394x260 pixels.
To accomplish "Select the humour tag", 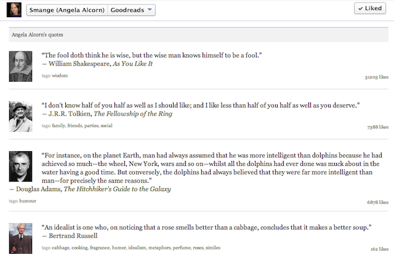I will click(x=28, y=201).
